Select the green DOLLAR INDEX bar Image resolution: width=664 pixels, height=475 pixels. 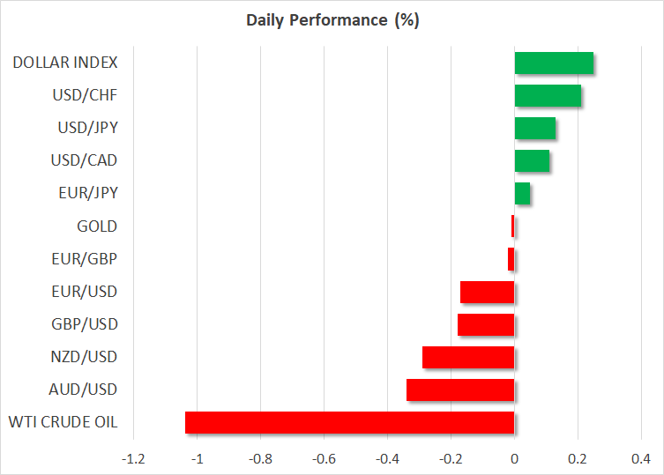(553, 63)
